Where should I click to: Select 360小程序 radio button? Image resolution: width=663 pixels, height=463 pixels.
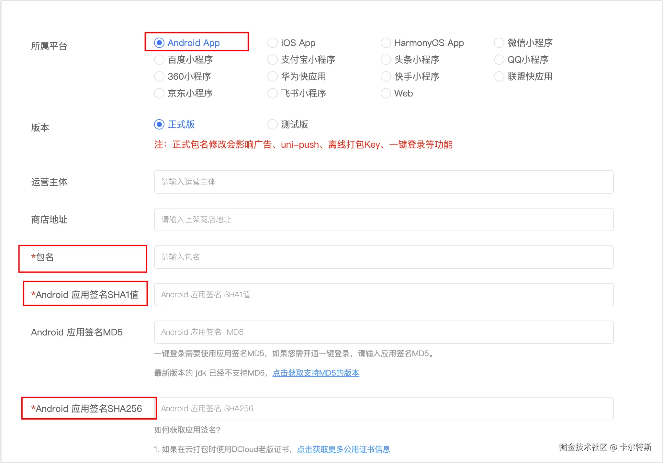tap(159, 76)
